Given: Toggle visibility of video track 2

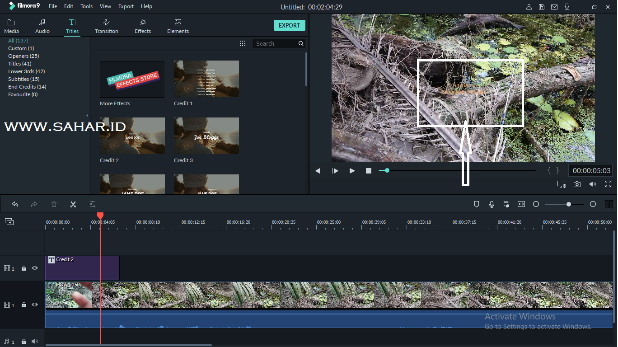Looking at the screenshot, I should [x=34, y=268].
